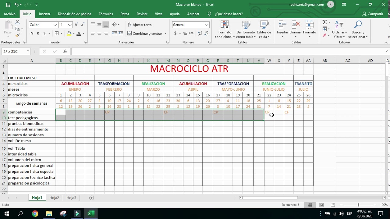Image resolution: width=390 pixels, height=219 pixels.
Task: Switch to the Fórmulas tab
Action: [x=106, y=14]
